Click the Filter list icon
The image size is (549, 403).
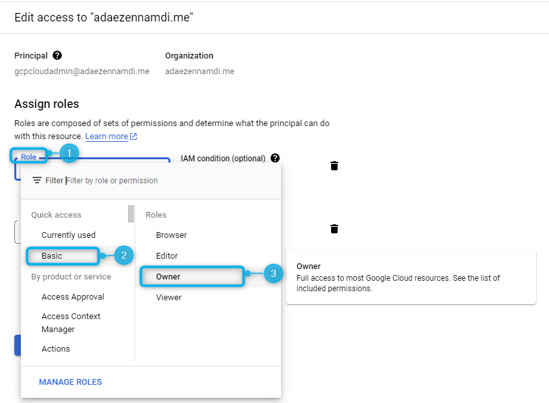pyautogui.click(x=37, y=180)
